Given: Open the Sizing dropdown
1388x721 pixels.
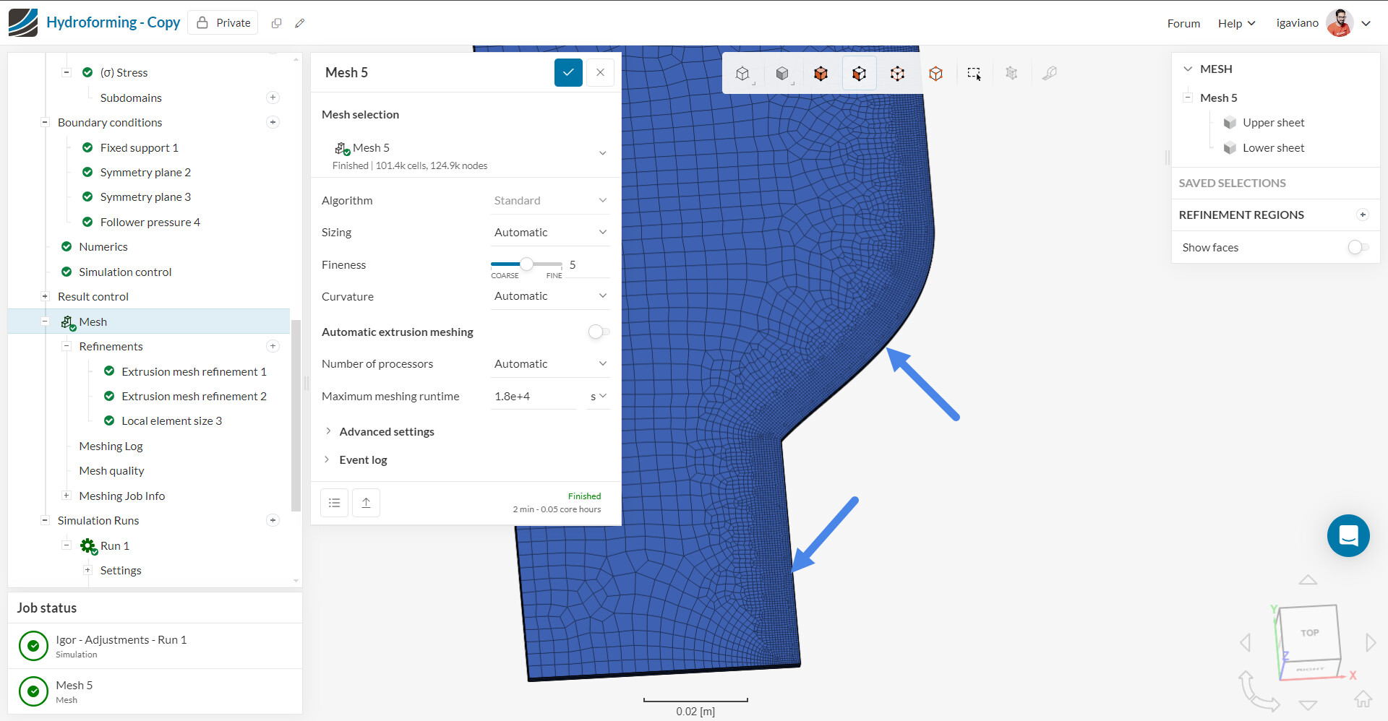Looking at the screenshot, I should (549, 233).
